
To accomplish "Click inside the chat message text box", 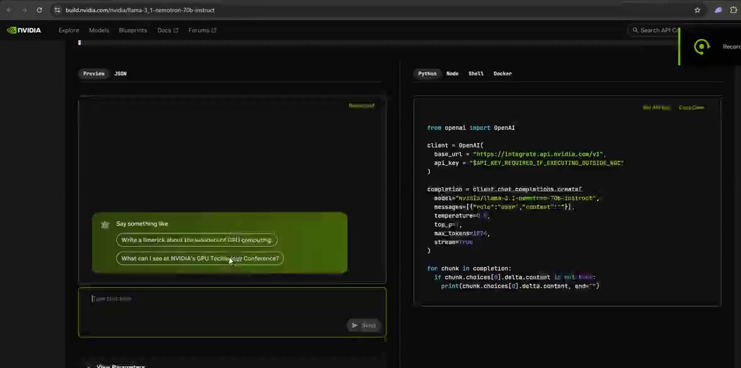I will coord(232,312).
